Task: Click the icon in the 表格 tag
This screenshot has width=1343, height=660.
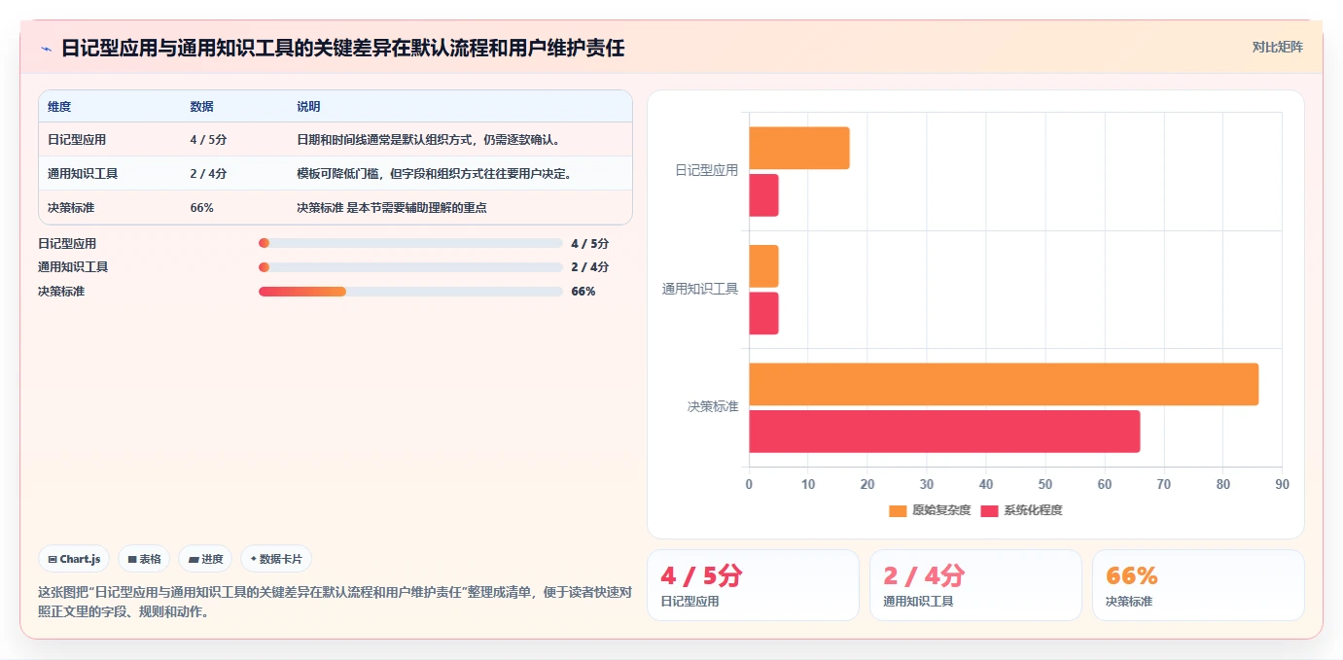Action: [x=132, y=559]
